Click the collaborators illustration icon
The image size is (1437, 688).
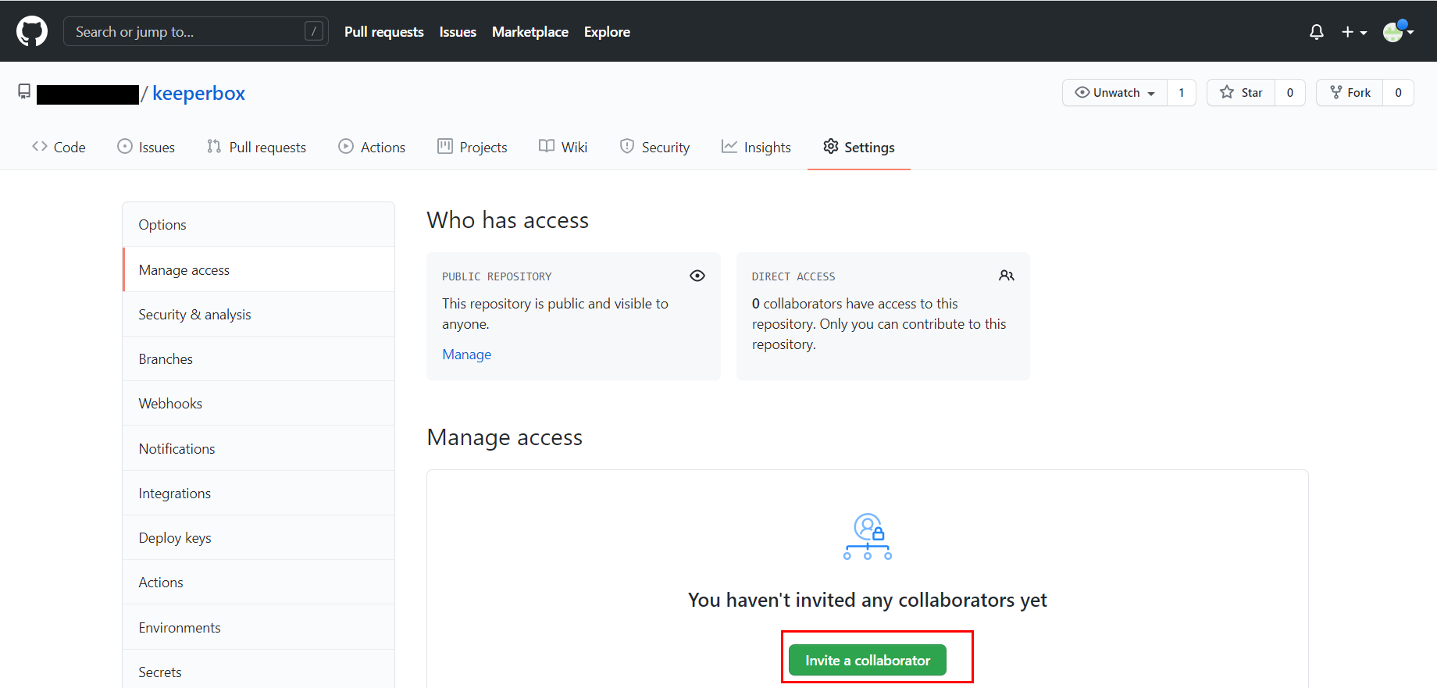click(868, 536)
